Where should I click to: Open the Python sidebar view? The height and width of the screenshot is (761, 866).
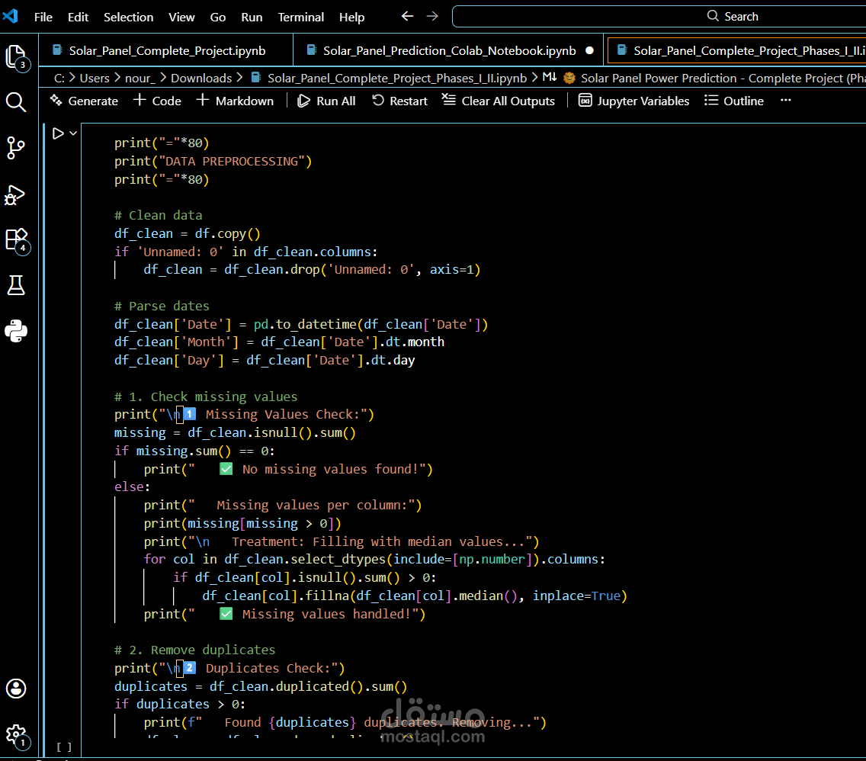16,331
